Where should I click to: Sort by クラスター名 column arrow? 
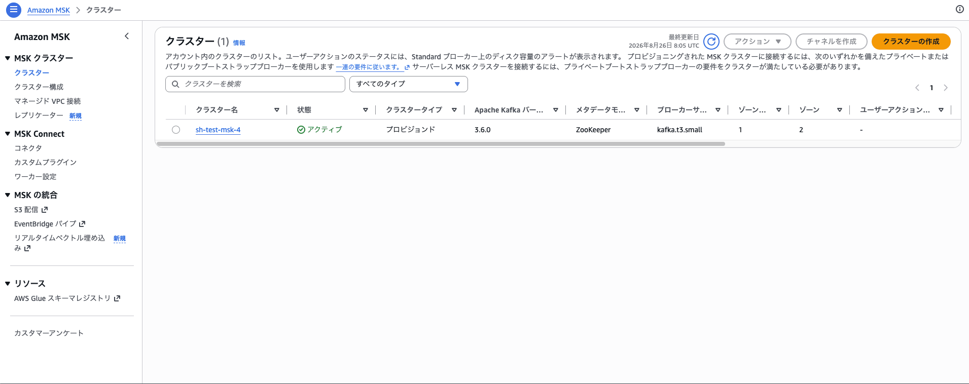coord(277,110)
